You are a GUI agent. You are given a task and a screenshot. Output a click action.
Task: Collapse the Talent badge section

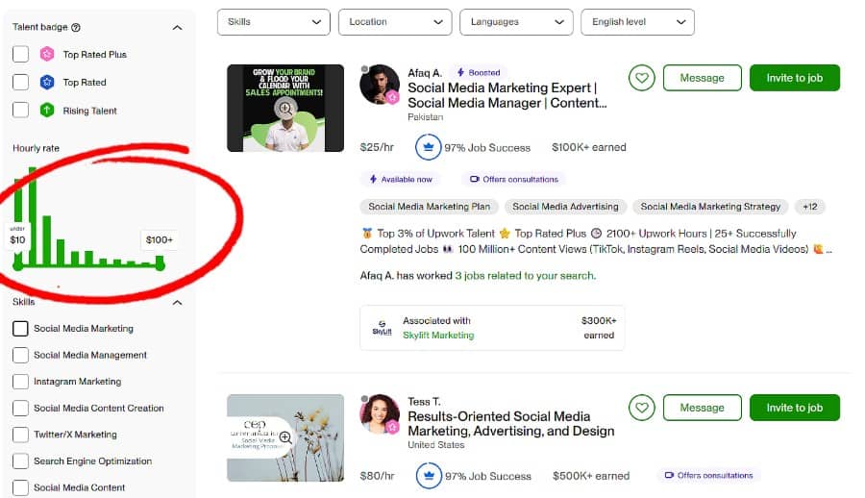177,28
